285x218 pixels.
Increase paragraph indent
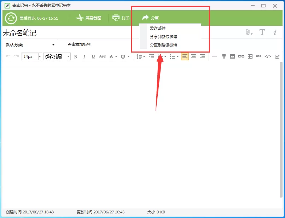(x=151, y=56)
